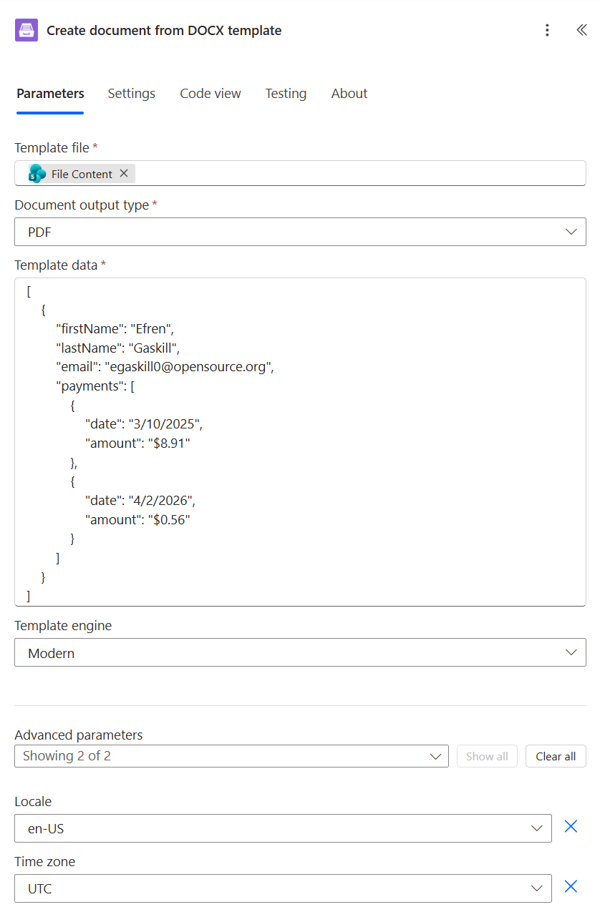
Task: Switch to the Code view tab
Action: (x=210, y=93)
